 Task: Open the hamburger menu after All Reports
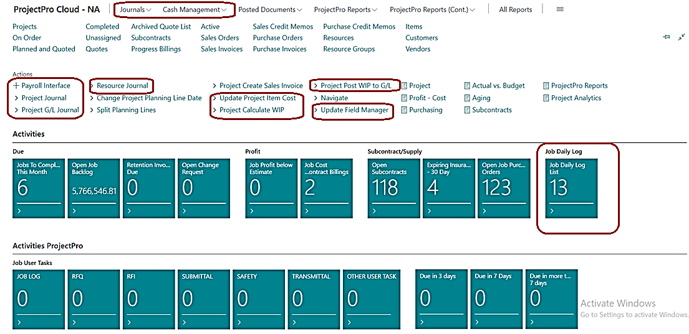click(x=560, y=9)
